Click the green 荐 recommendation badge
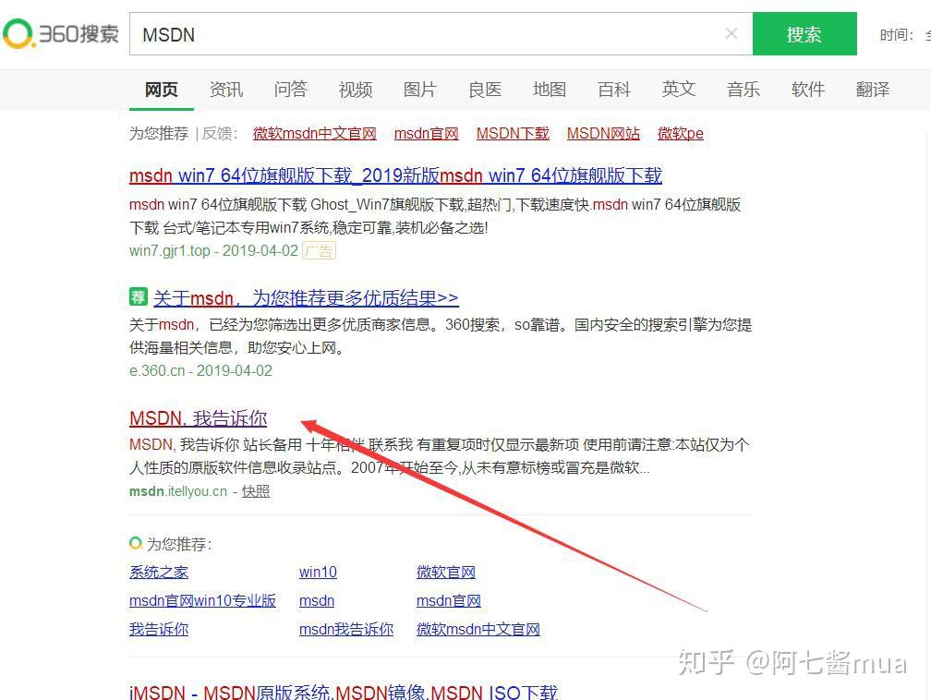 coord(138,297)
